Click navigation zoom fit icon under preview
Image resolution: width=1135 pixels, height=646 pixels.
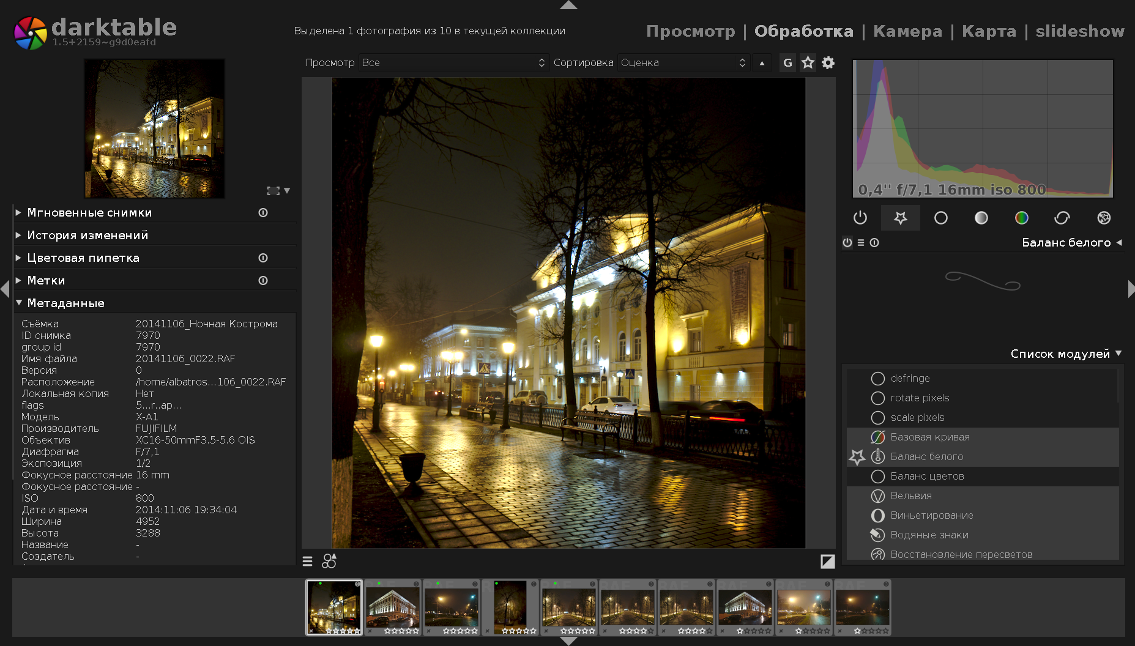click(x=273, y=191)
